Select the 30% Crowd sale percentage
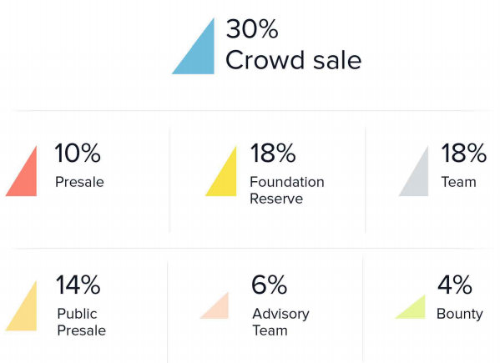Image resolution: width=500 pixels, height=363 pixels. [x=252, y=29]
